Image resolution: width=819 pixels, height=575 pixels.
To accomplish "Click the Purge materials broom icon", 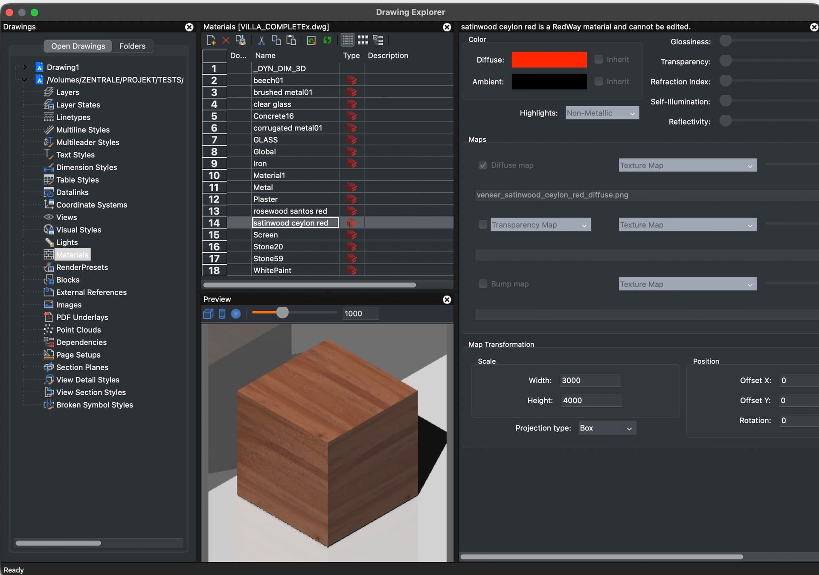I will click(241, 40).
